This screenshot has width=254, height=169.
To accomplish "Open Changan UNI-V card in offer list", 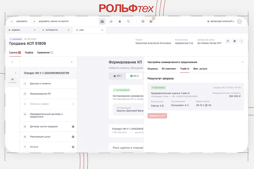I will pos(126,131).
